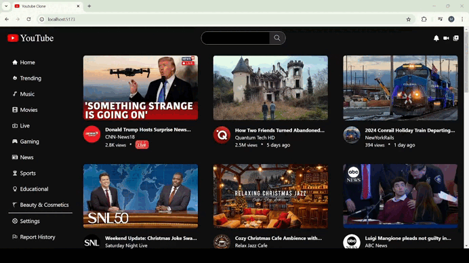Open browser extensions puzzle icon
Image resolution: width=469 pixels, height=263 pixels.
coord(424,19)
